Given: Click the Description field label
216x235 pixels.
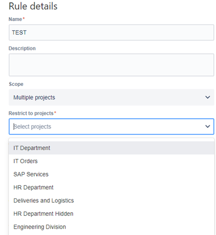Looking at the screenshot, I should tap(22, 48).
